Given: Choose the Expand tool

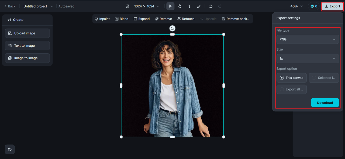Looking at the screenshot, I should pos(142,19).
